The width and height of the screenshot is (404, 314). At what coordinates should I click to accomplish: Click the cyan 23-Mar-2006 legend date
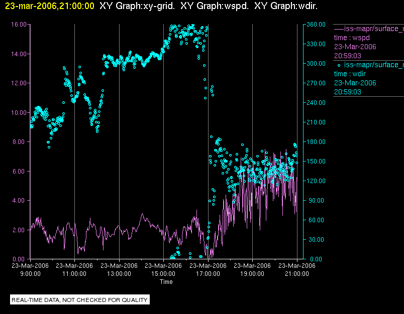(355, 83)
